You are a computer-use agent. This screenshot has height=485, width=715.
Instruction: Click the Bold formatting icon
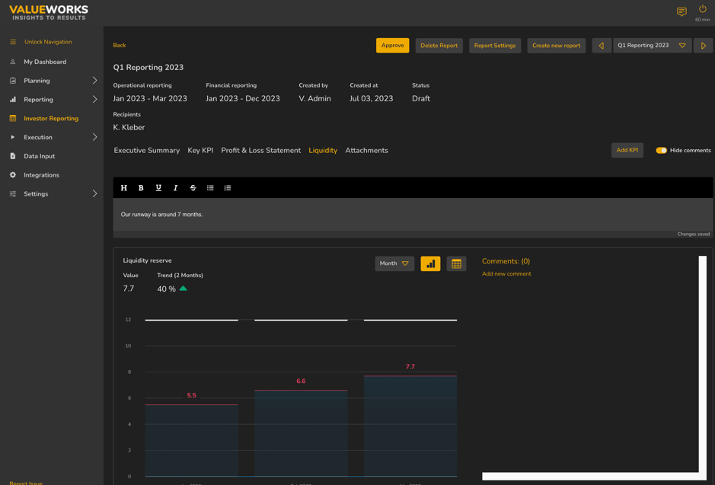(141, 188)
